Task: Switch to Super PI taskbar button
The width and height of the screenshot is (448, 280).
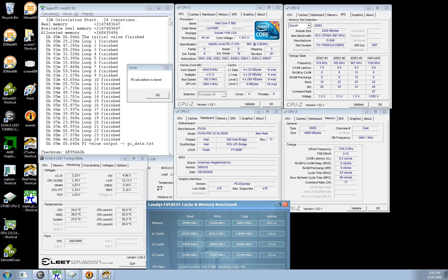Action: pos(57,275)
